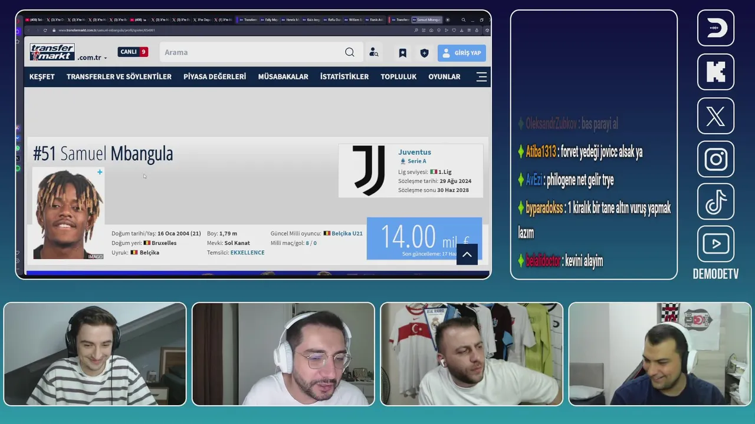Click the YouTube logo above DEMODETV

coord(715,244)
